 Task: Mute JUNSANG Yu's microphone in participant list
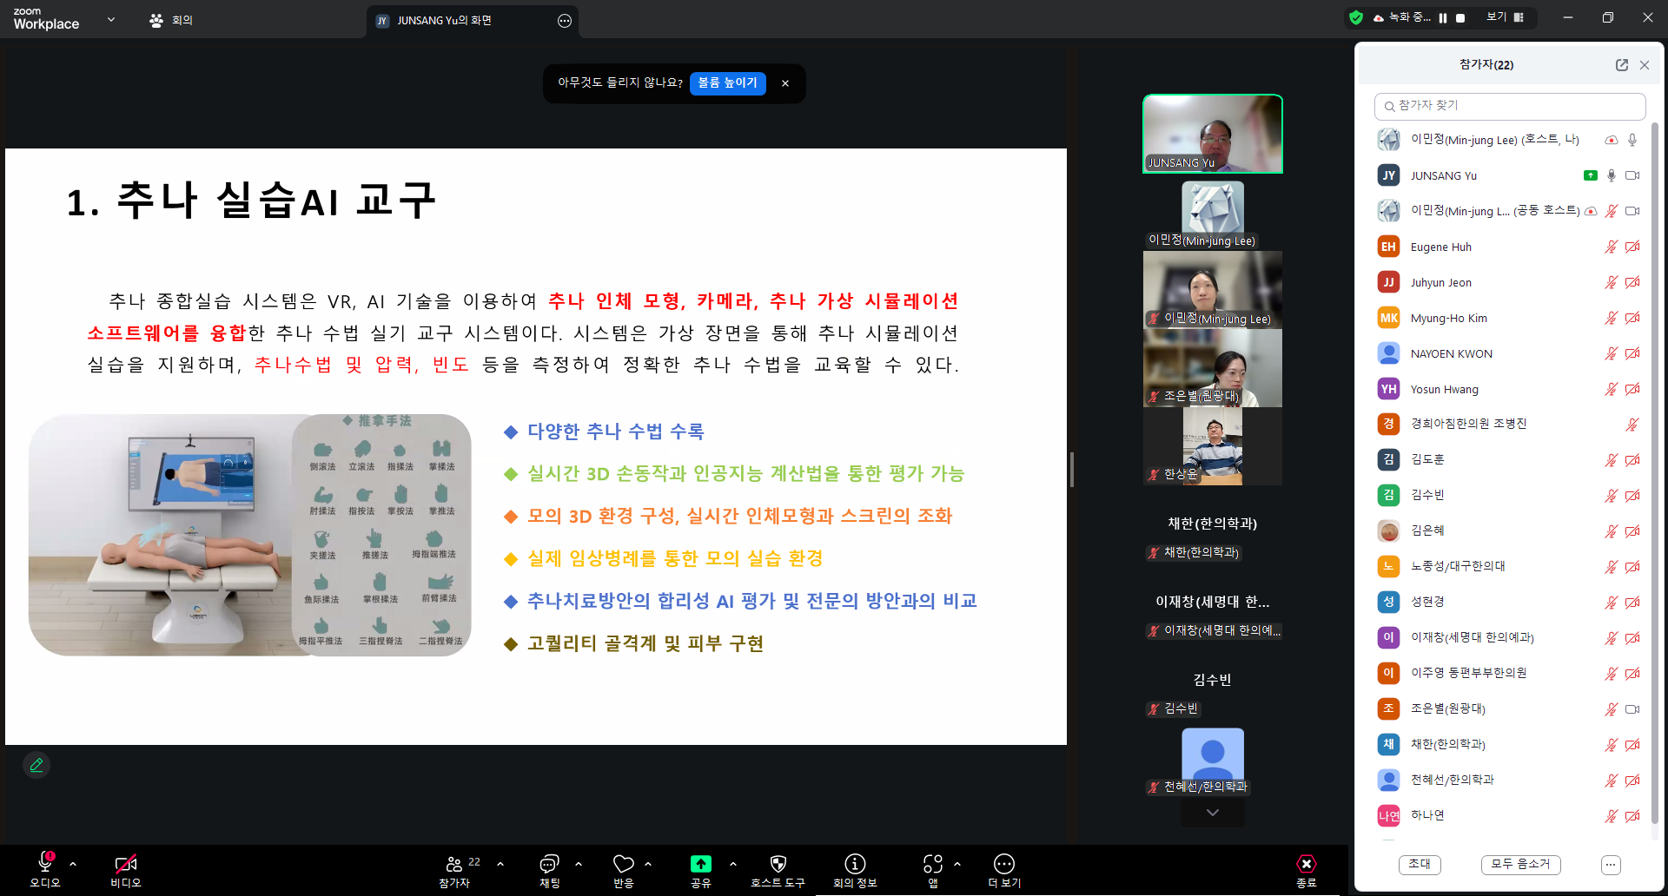1612,175
